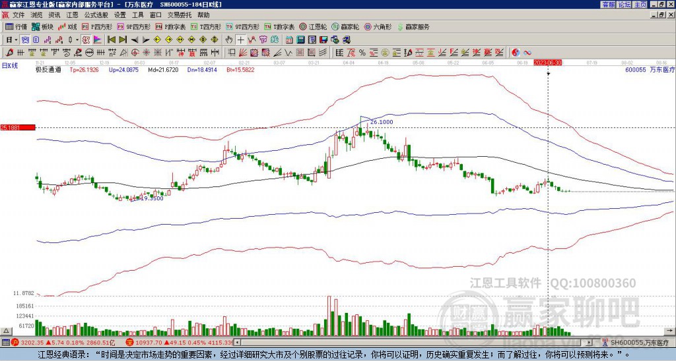The height and width of the screenshot is (361, 676).
Task: Click the calendar icon
Action: tap(289, 40)
